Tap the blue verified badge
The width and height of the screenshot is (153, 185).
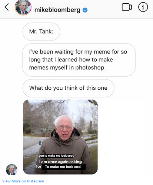(x=85, y=10)
